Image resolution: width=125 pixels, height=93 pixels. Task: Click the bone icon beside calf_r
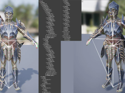point(43,87)
